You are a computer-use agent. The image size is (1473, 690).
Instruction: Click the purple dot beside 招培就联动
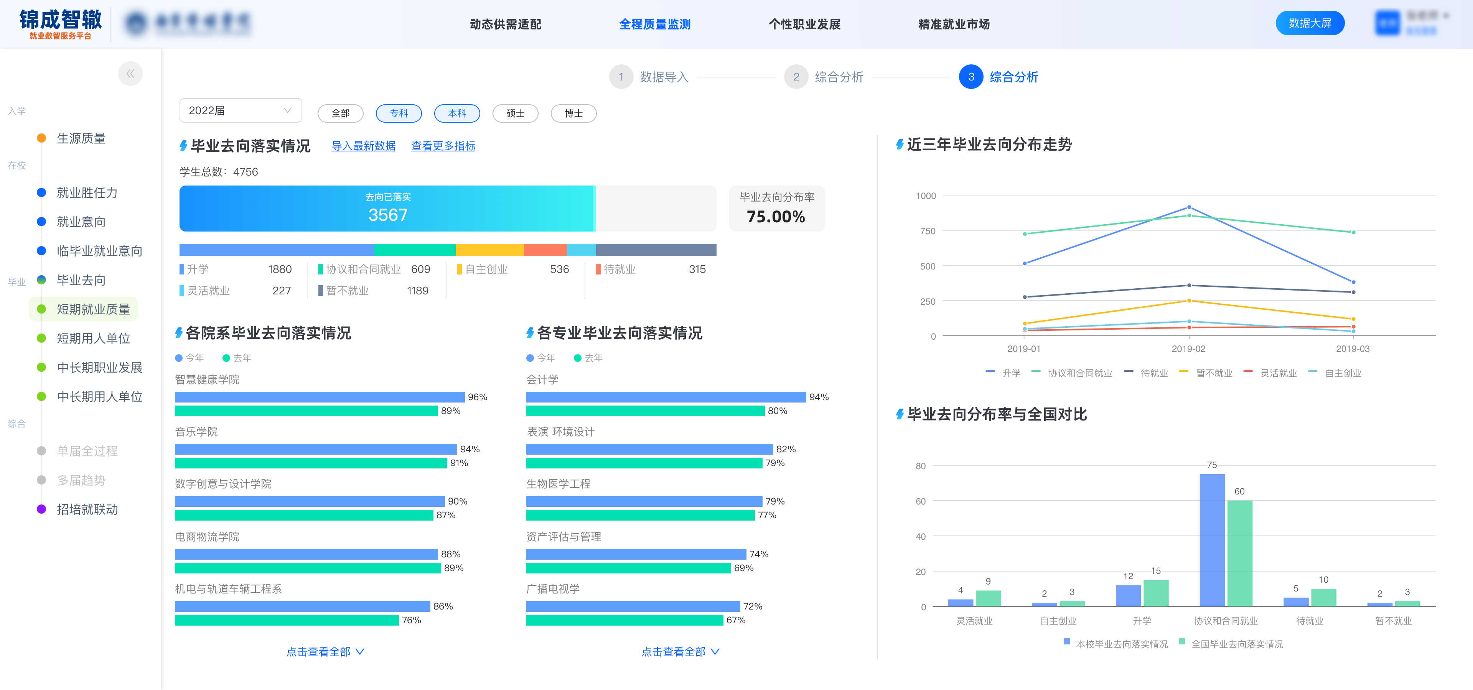[41, 509]
